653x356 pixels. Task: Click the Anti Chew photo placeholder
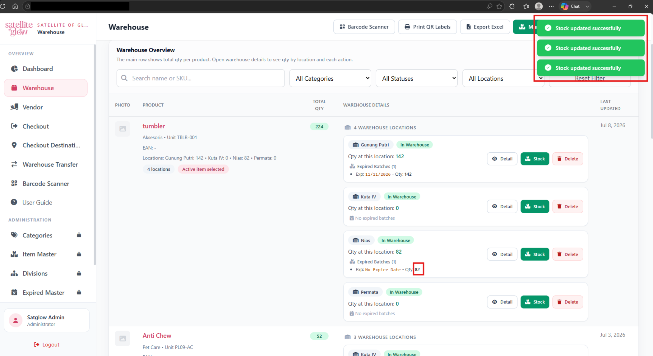point(123,338)
